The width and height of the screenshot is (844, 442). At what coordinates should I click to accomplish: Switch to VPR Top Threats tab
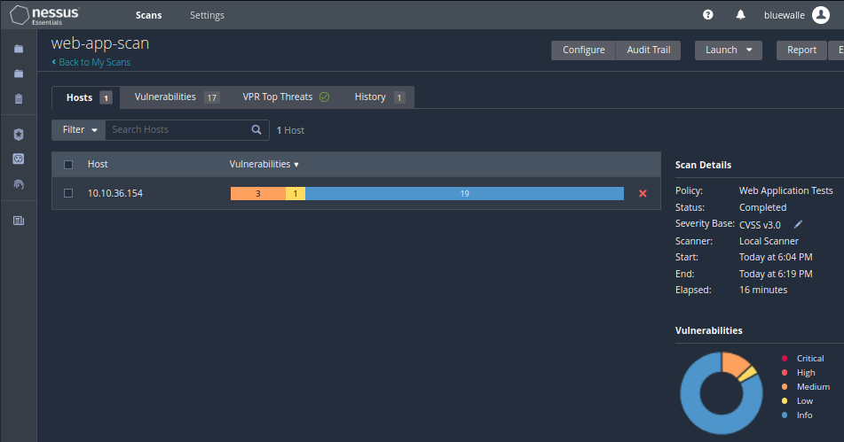(285, 97)
